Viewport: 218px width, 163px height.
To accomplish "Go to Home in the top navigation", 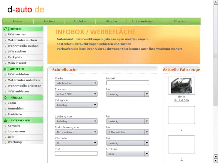I will click(18, 21).
